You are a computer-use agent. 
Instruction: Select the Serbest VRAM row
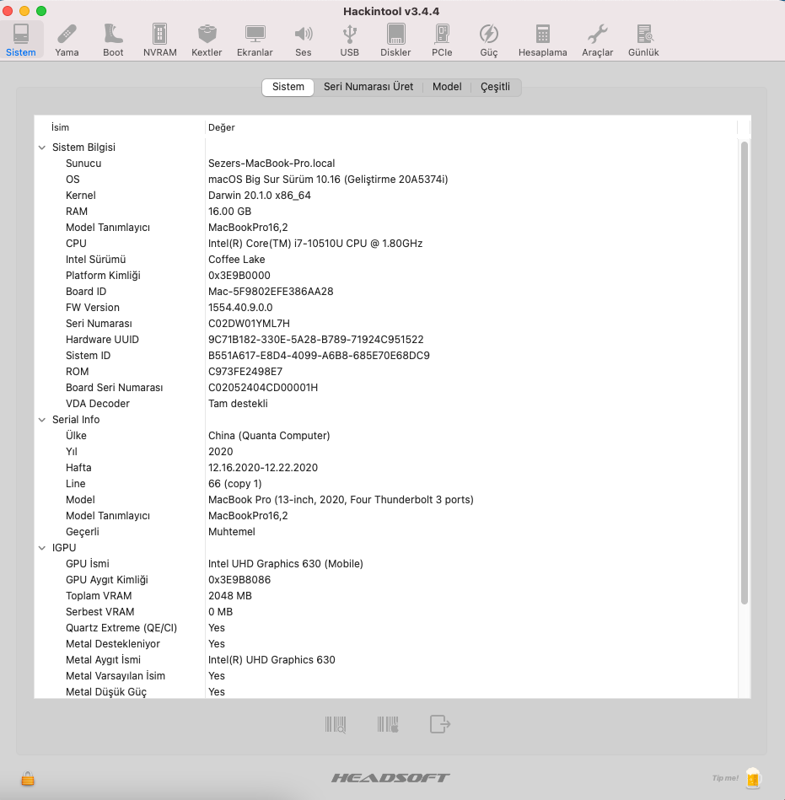coord(386,612)
